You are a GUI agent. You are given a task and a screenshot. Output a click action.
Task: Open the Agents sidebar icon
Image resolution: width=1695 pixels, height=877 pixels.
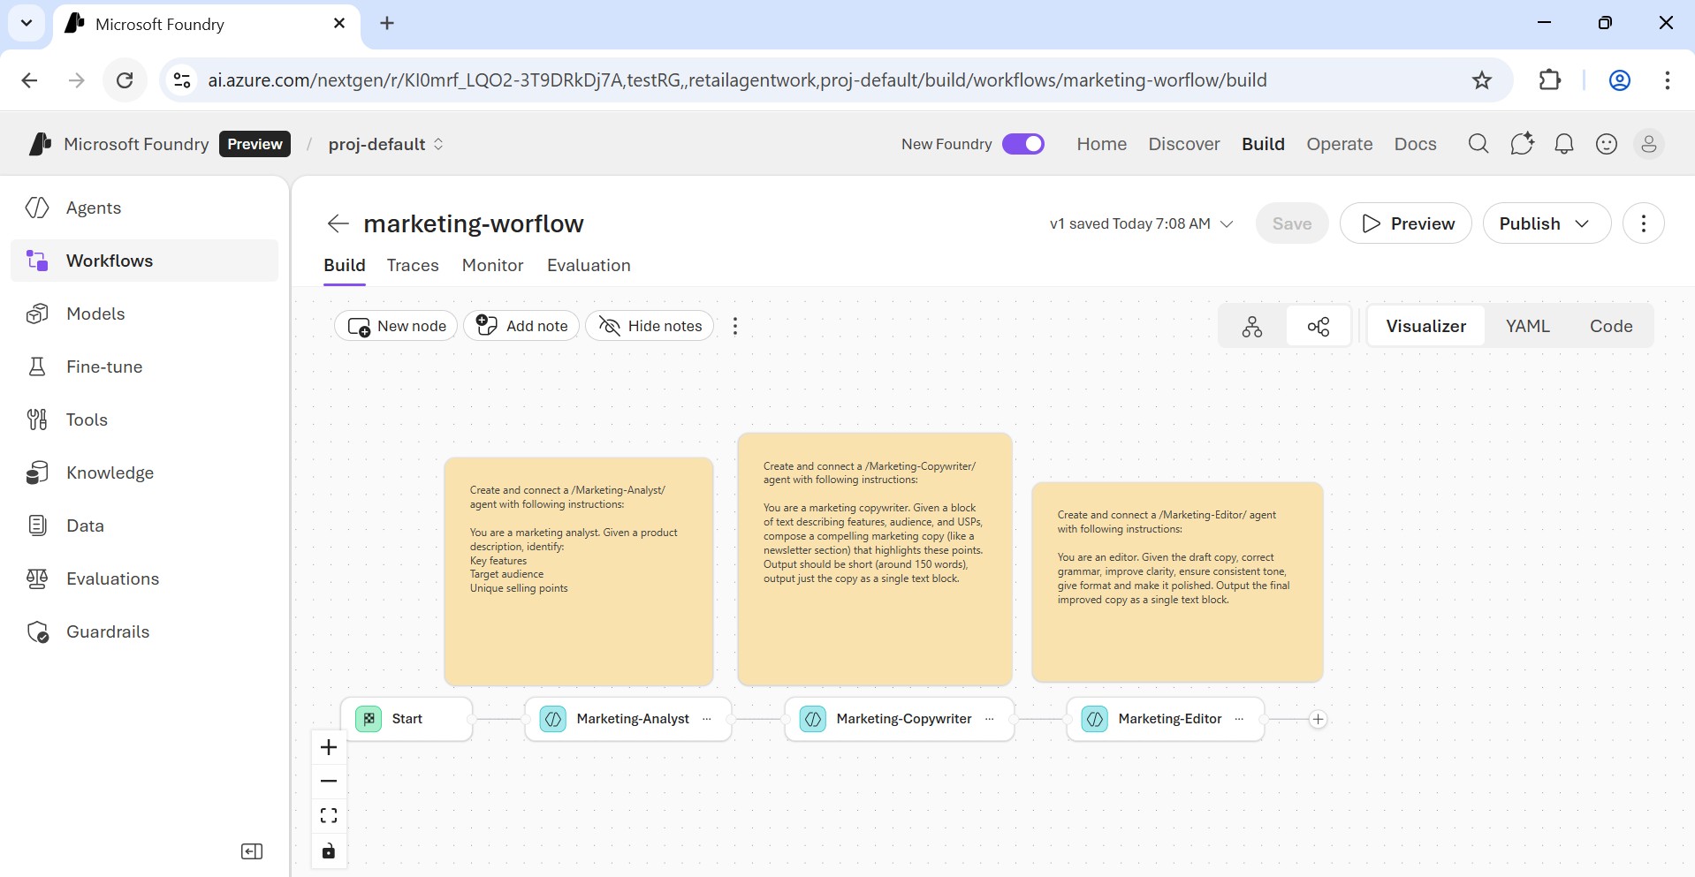[x=37, y=208]
